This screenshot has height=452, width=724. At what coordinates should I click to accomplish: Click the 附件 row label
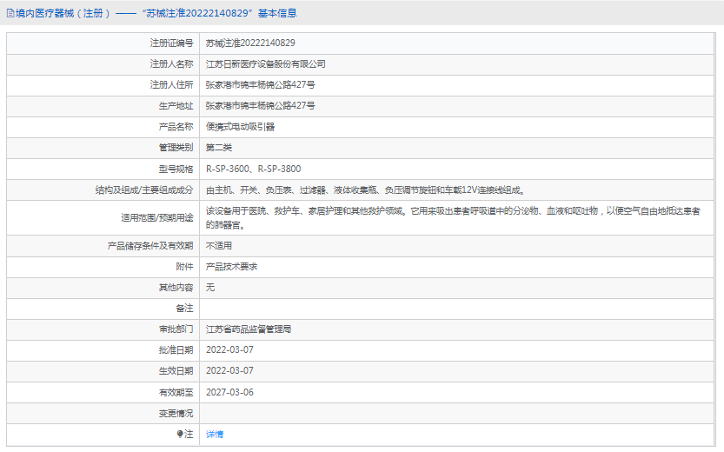184,266
